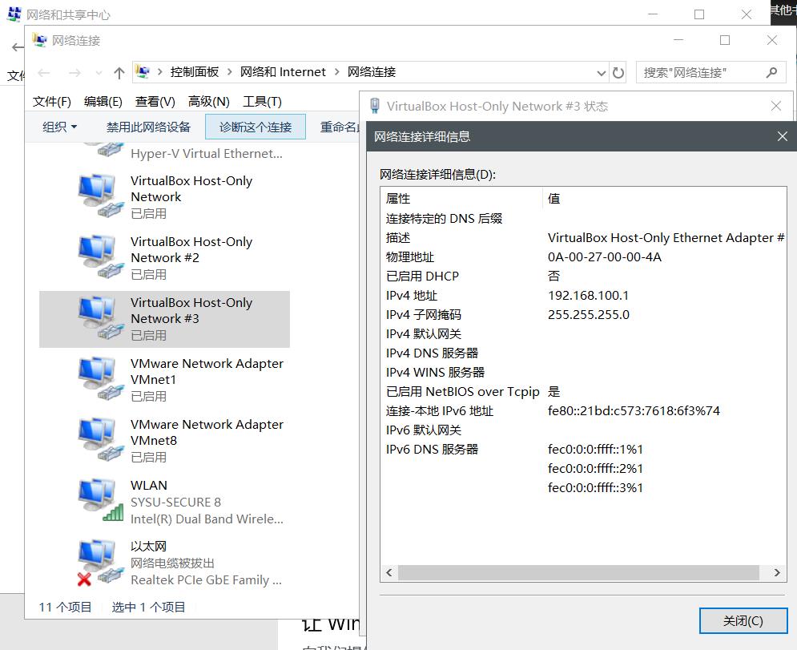Screen dimensions: 797x650
Task: Click the Realtek PCIe GbE Family device text
Action: point(206,579)
